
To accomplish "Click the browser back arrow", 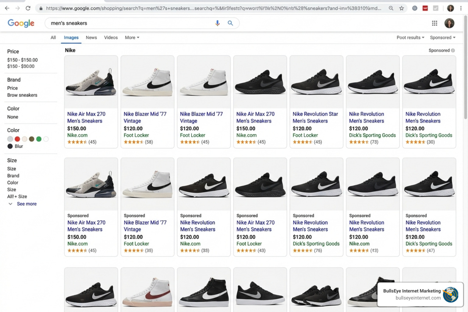I will [7, 8].
